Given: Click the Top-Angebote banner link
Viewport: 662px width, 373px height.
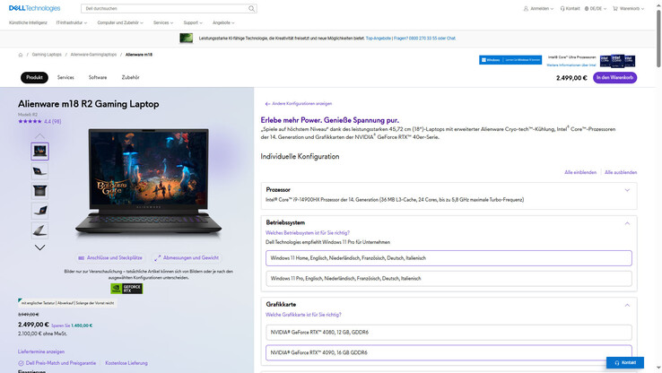Looking at the screenshot, I should (x=379, y=39).
